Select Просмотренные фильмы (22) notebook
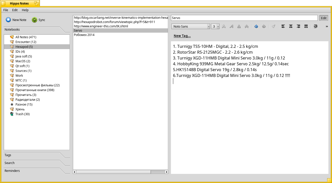The image size is (332, 183). point(37,85)
